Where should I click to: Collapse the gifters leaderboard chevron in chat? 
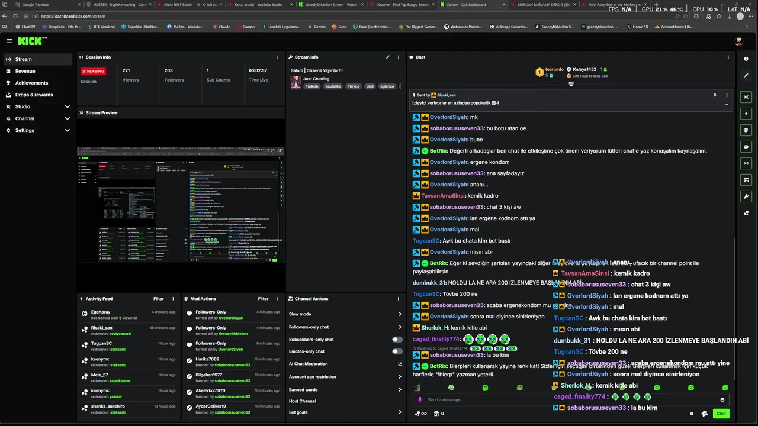pyautogui.click(x=571, y=84)
